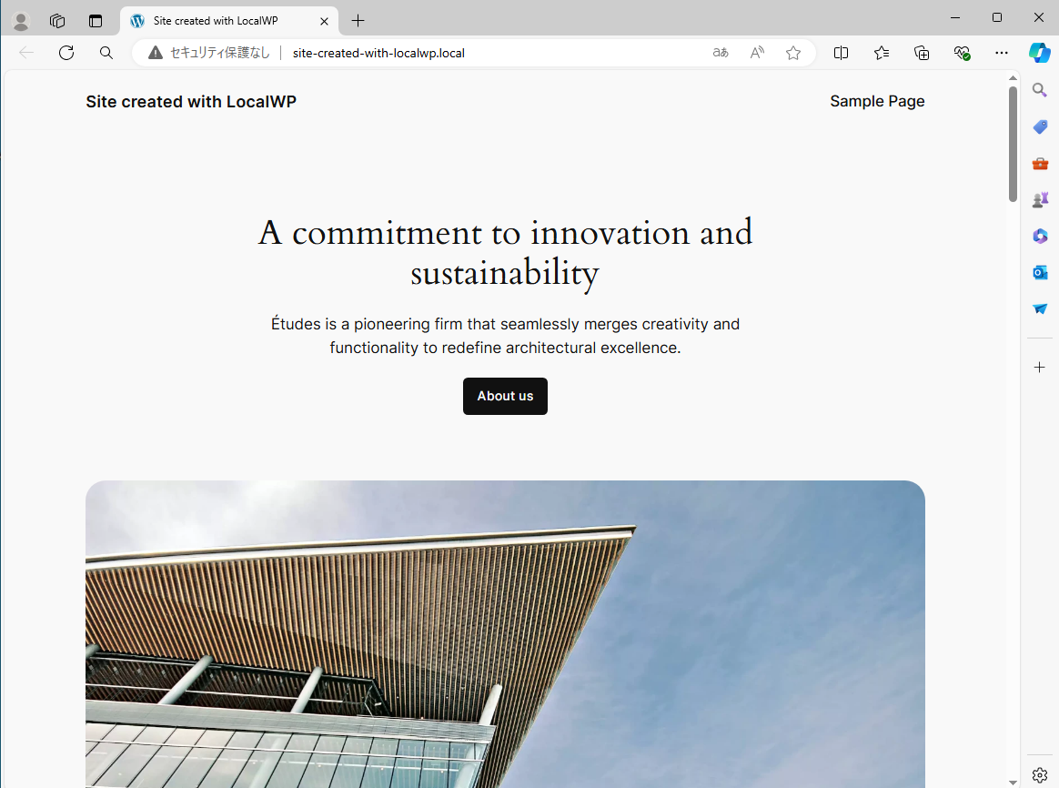Open the Collections icon

(x=922, y=53)
